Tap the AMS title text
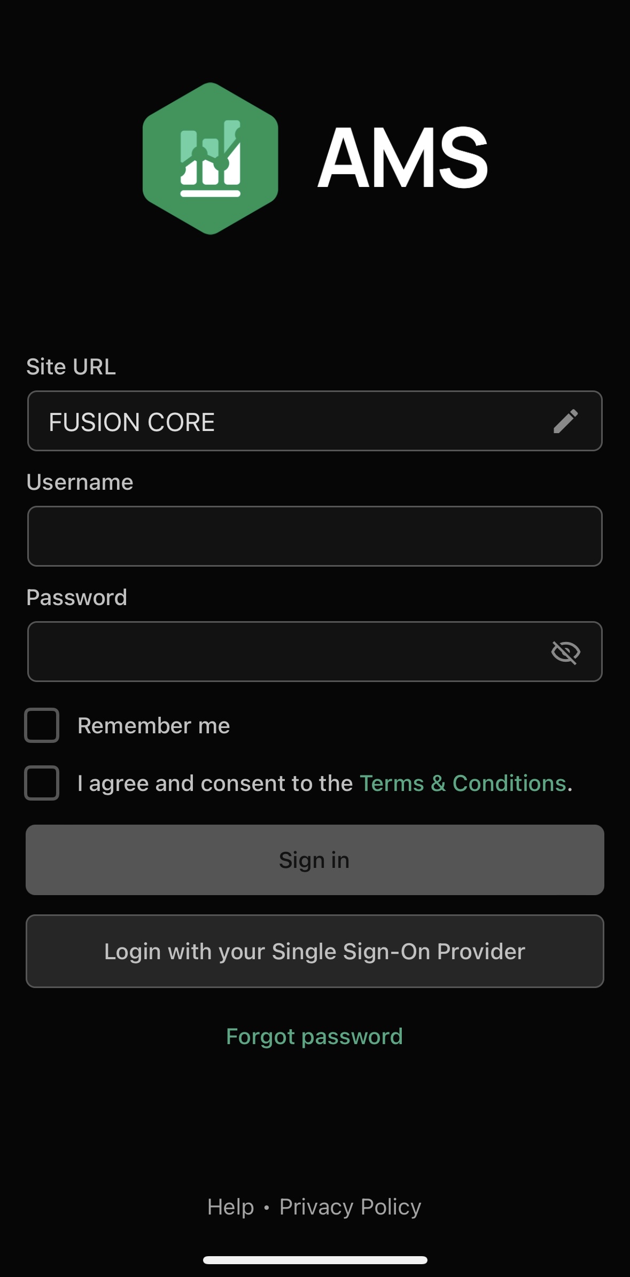 pyautogui.click(x=403, y=158)
